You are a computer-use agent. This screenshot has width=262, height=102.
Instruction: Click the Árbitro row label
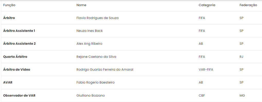pos(9,18)
